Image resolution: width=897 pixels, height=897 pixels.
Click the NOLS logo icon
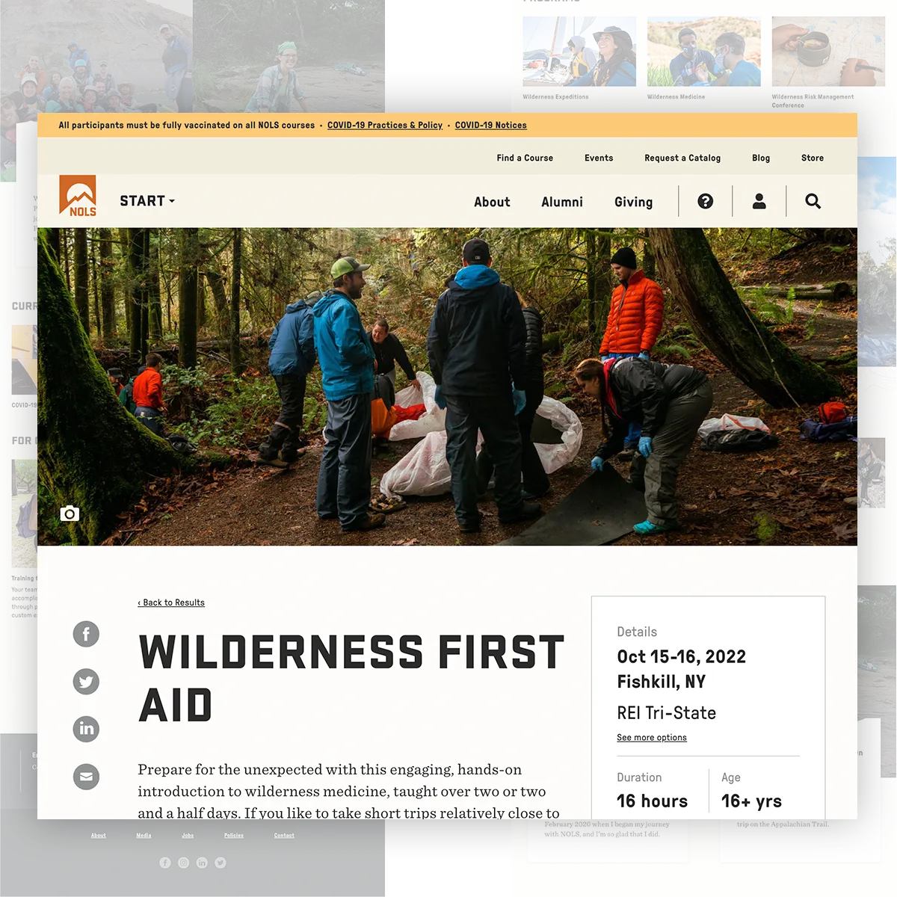[78, 196]
